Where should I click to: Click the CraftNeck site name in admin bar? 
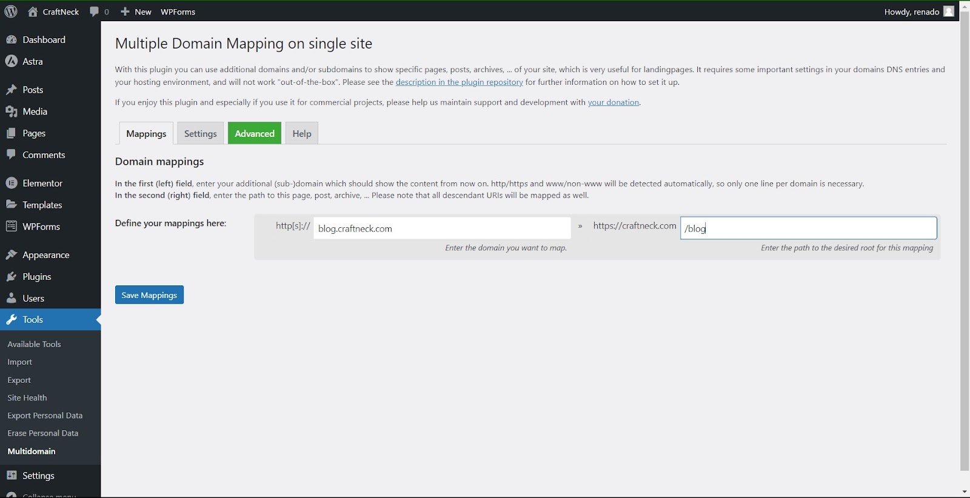pos(61,12)
